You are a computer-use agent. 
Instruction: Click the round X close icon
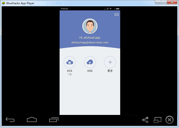pyautogui.click(x=169, y=120)
